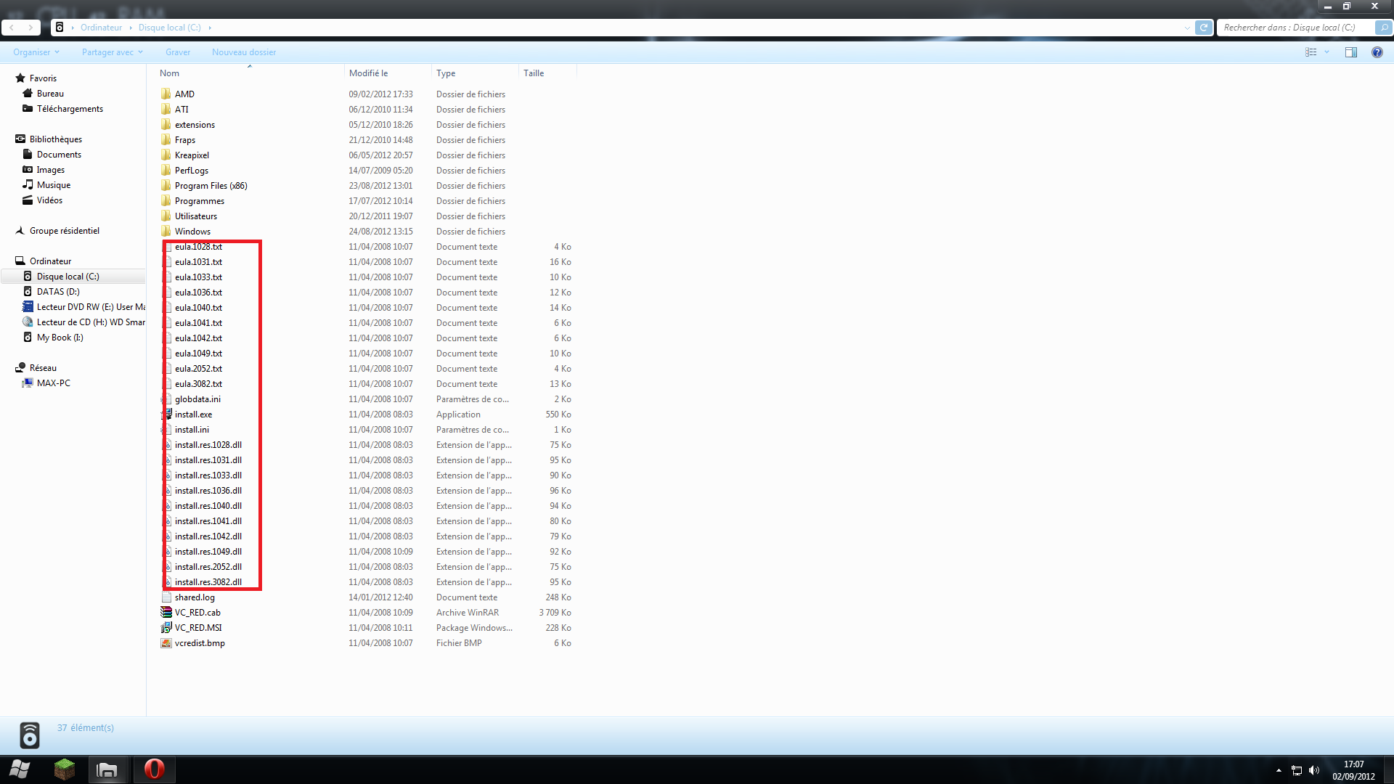This screenshot has width=1394, height=784.
Task: Select the install.exe file
Action: click(193, 415)
